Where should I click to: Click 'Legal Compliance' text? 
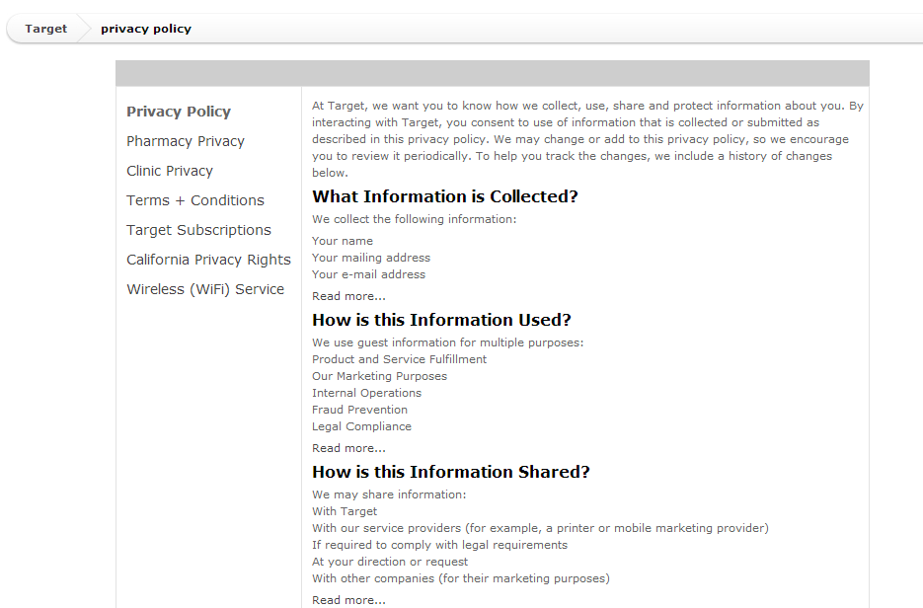tap(362, 426)
